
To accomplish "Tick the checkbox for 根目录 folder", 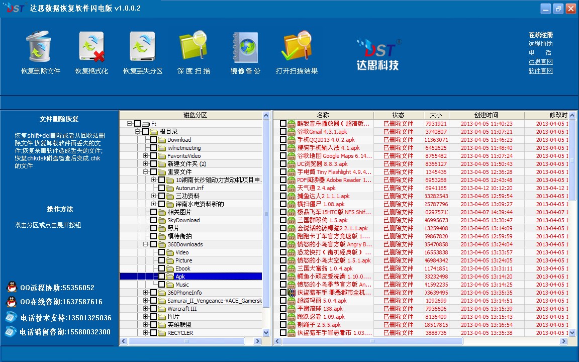I will pos(145,132).
